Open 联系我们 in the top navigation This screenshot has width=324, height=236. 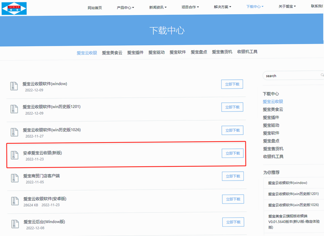pyautogui.click(x=318, y=6)
